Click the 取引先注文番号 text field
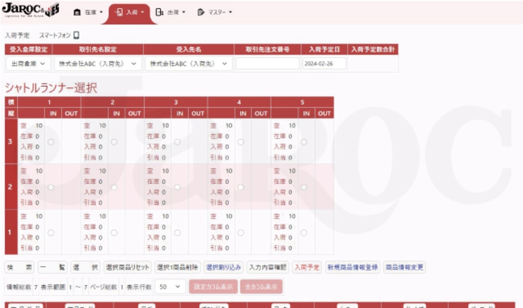Viewport: 523px width, 308px height. [x=267, y=64]
